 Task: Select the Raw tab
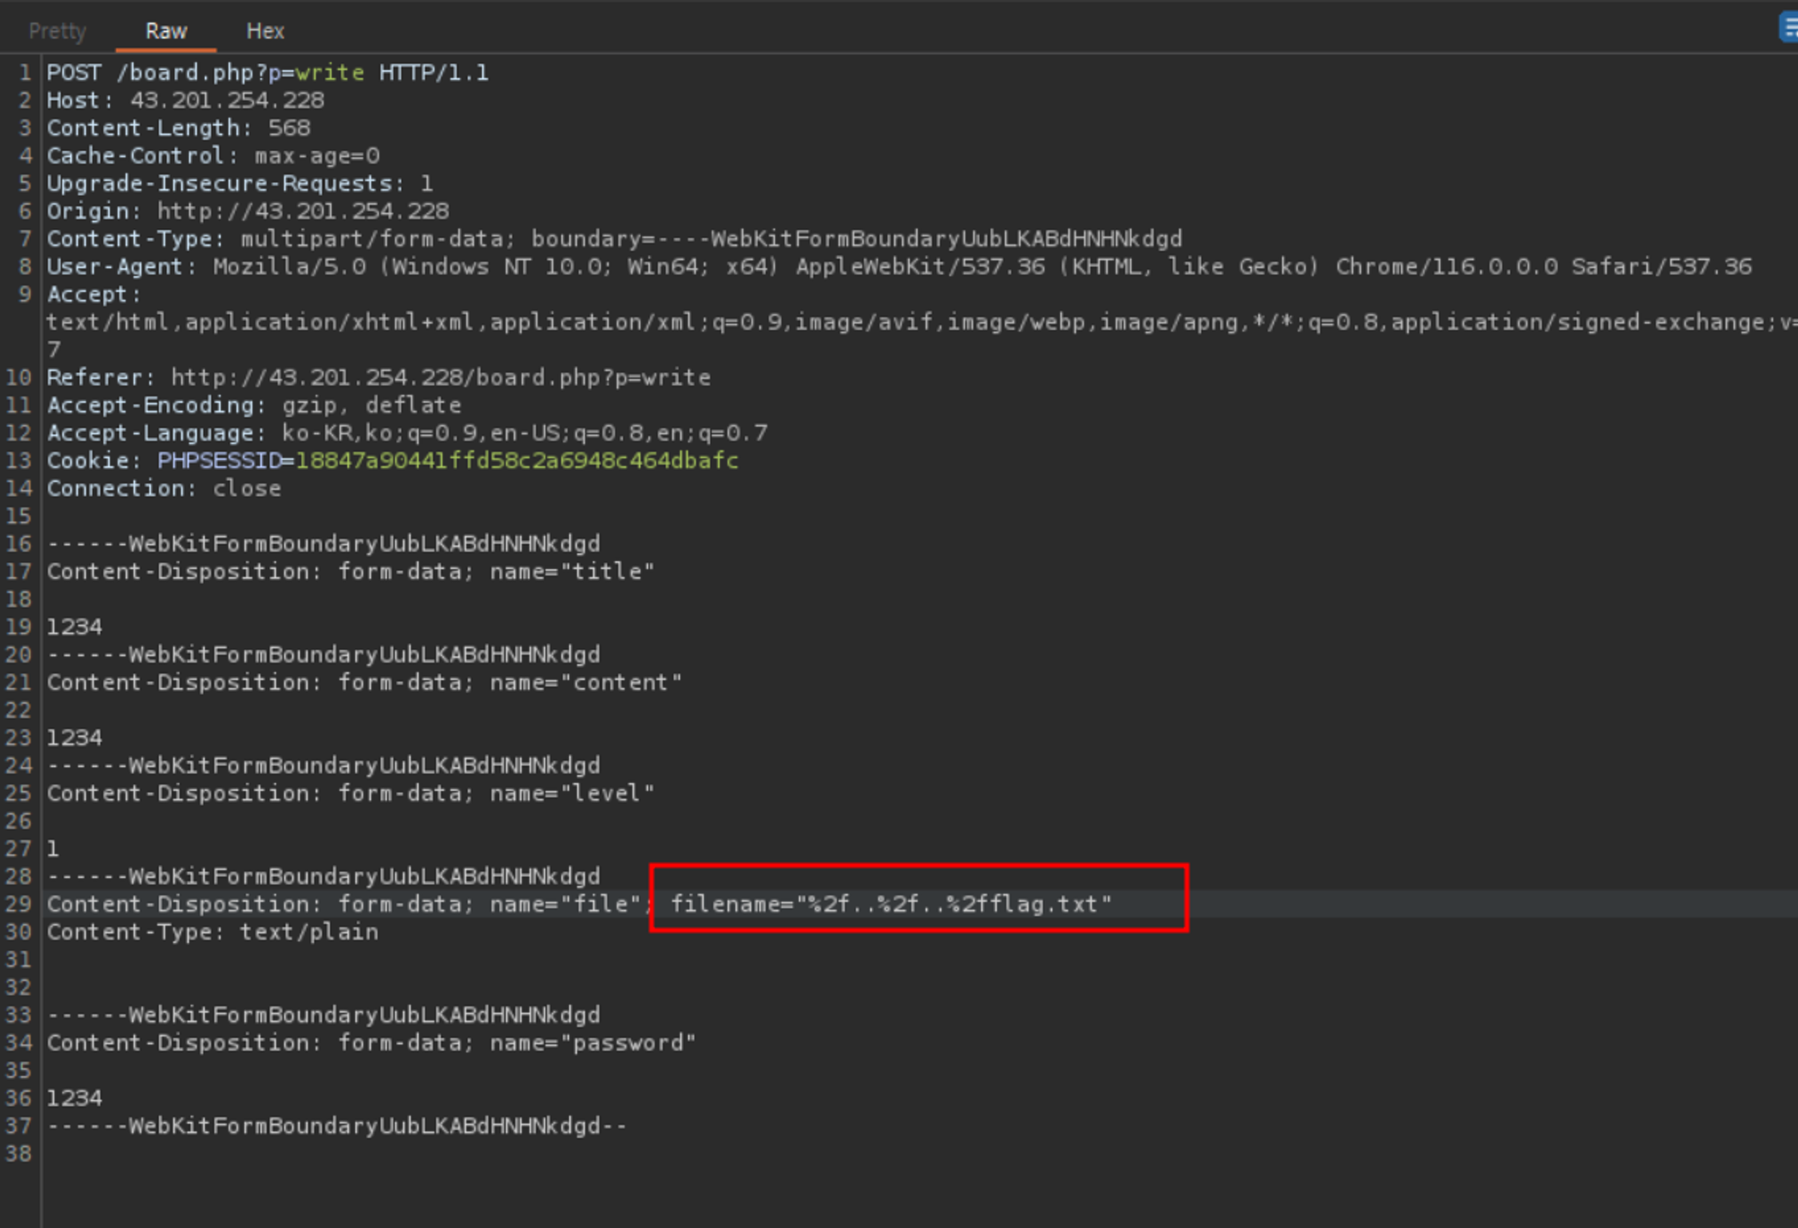tap(166, 31)
